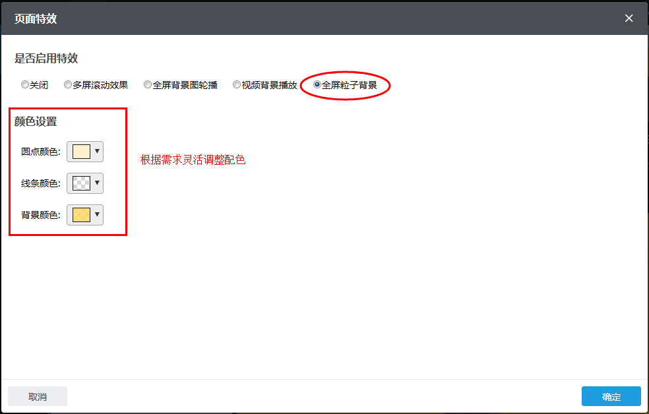
Task: Click the 圆点颜色 field label
Action: tap(42, 152)
